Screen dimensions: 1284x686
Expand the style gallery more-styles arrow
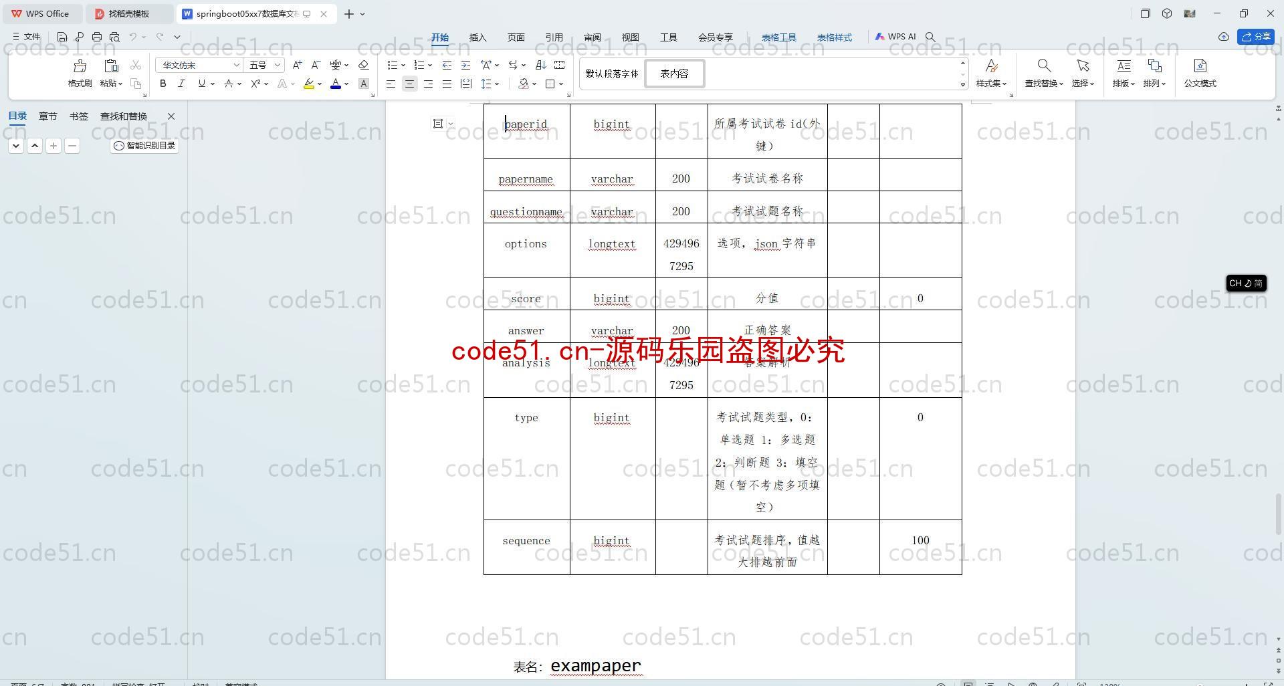click(963, 84)
